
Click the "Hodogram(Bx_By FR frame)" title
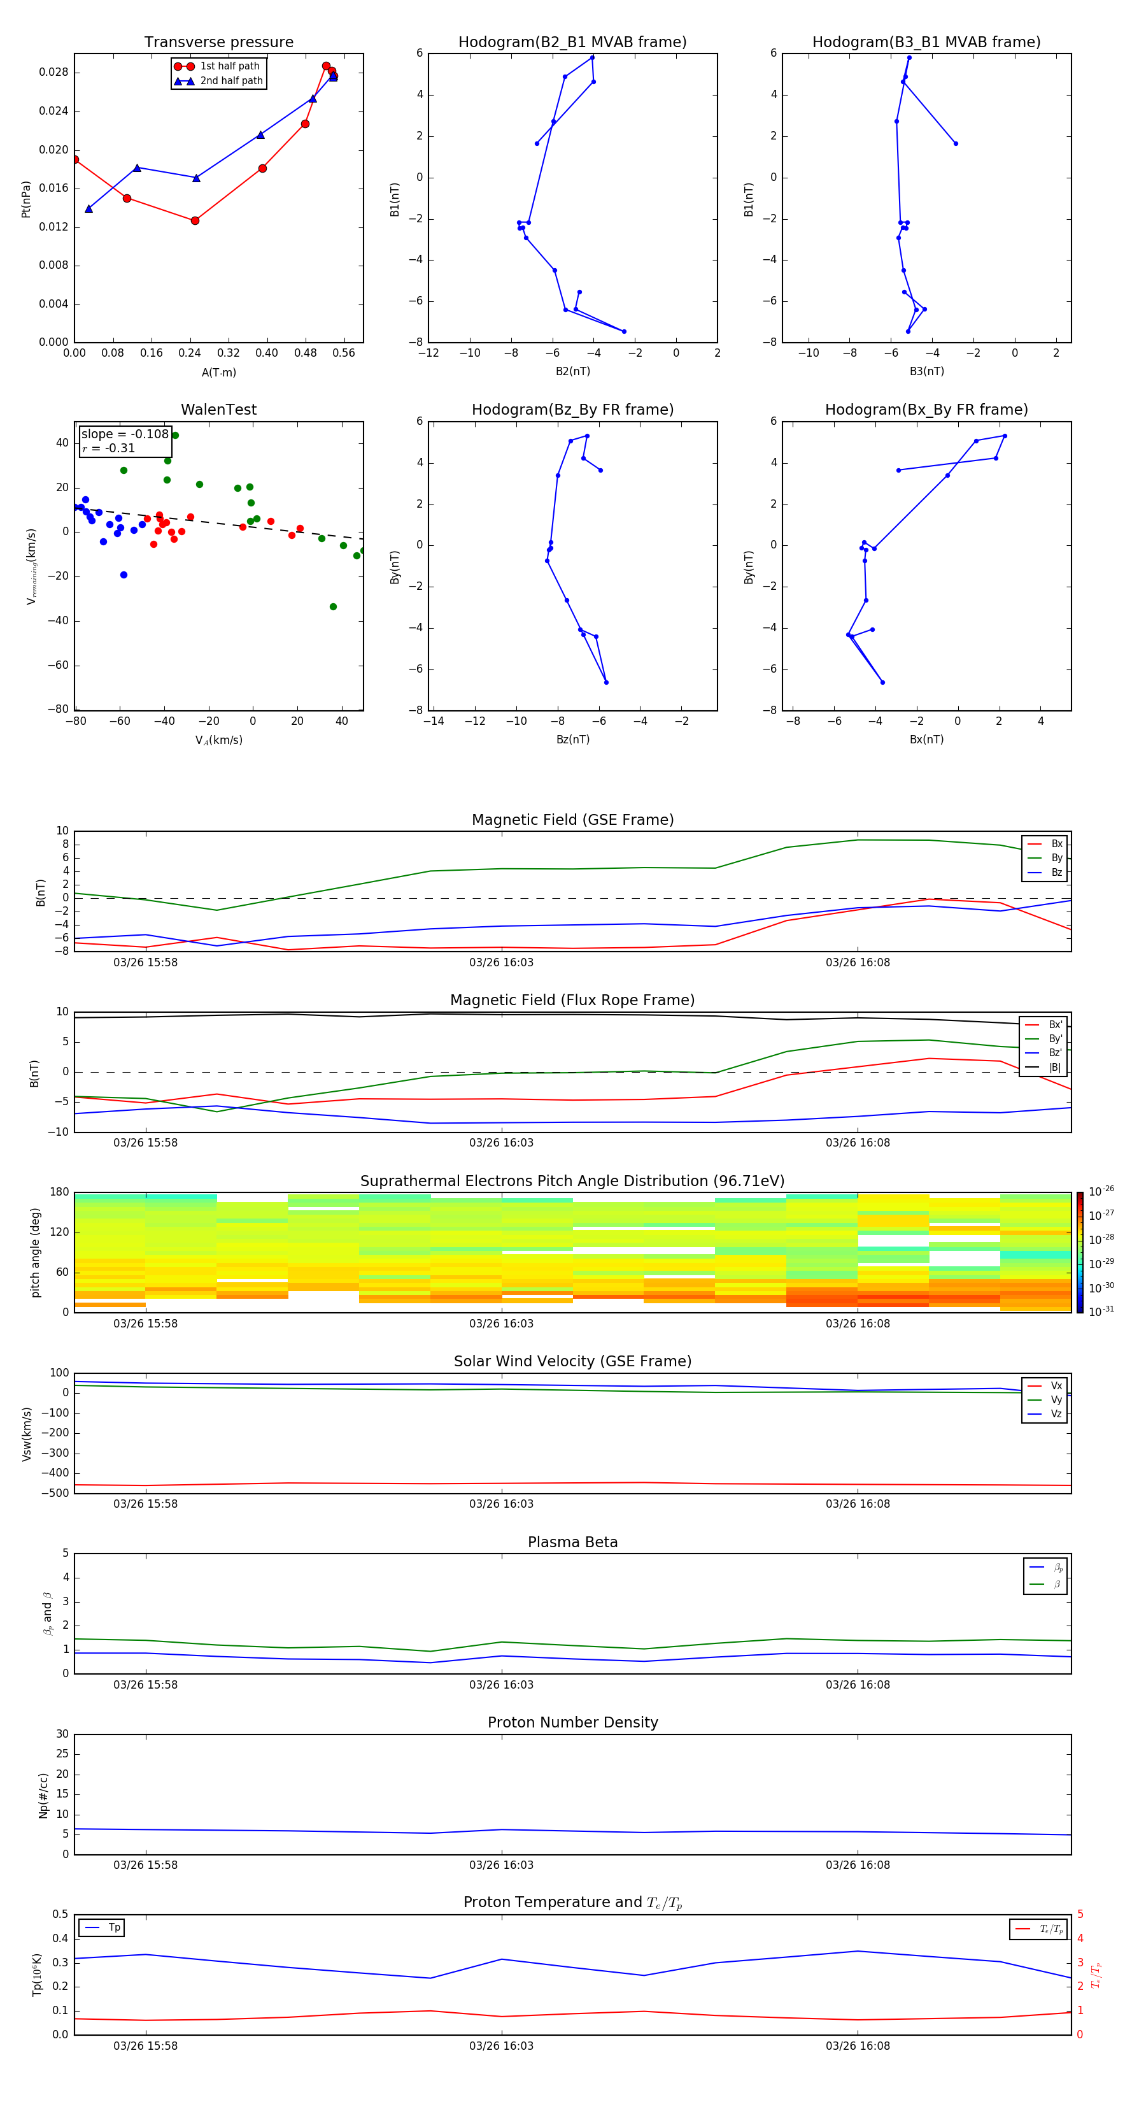point(926,410)
